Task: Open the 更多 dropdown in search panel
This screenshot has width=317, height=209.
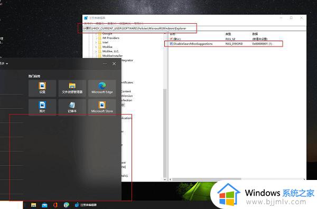Action: point(4,64)
